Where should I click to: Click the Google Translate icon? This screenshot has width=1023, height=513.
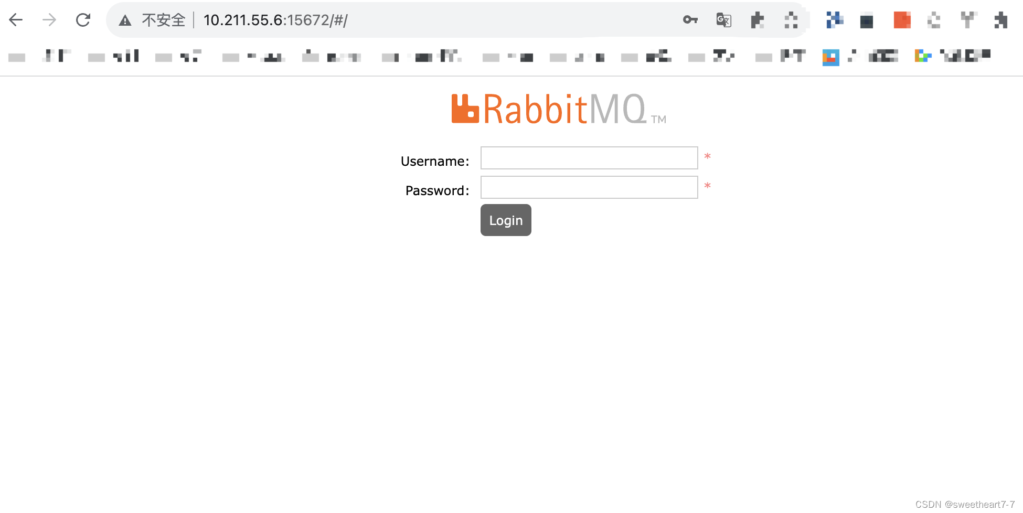click(x=724, y=20)
